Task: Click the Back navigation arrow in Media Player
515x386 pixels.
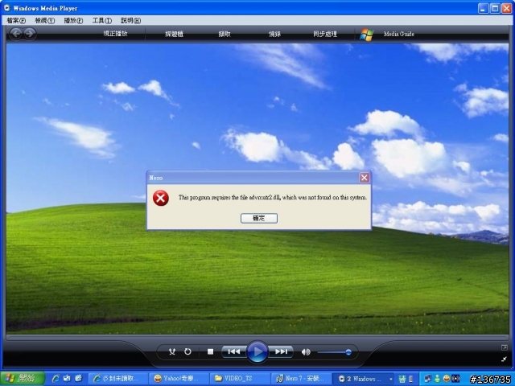Action: [x=15, y=34]
